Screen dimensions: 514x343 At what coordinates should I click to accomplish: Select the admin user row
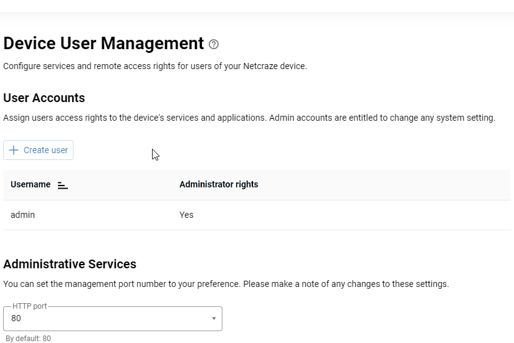(x=257, y=215)
